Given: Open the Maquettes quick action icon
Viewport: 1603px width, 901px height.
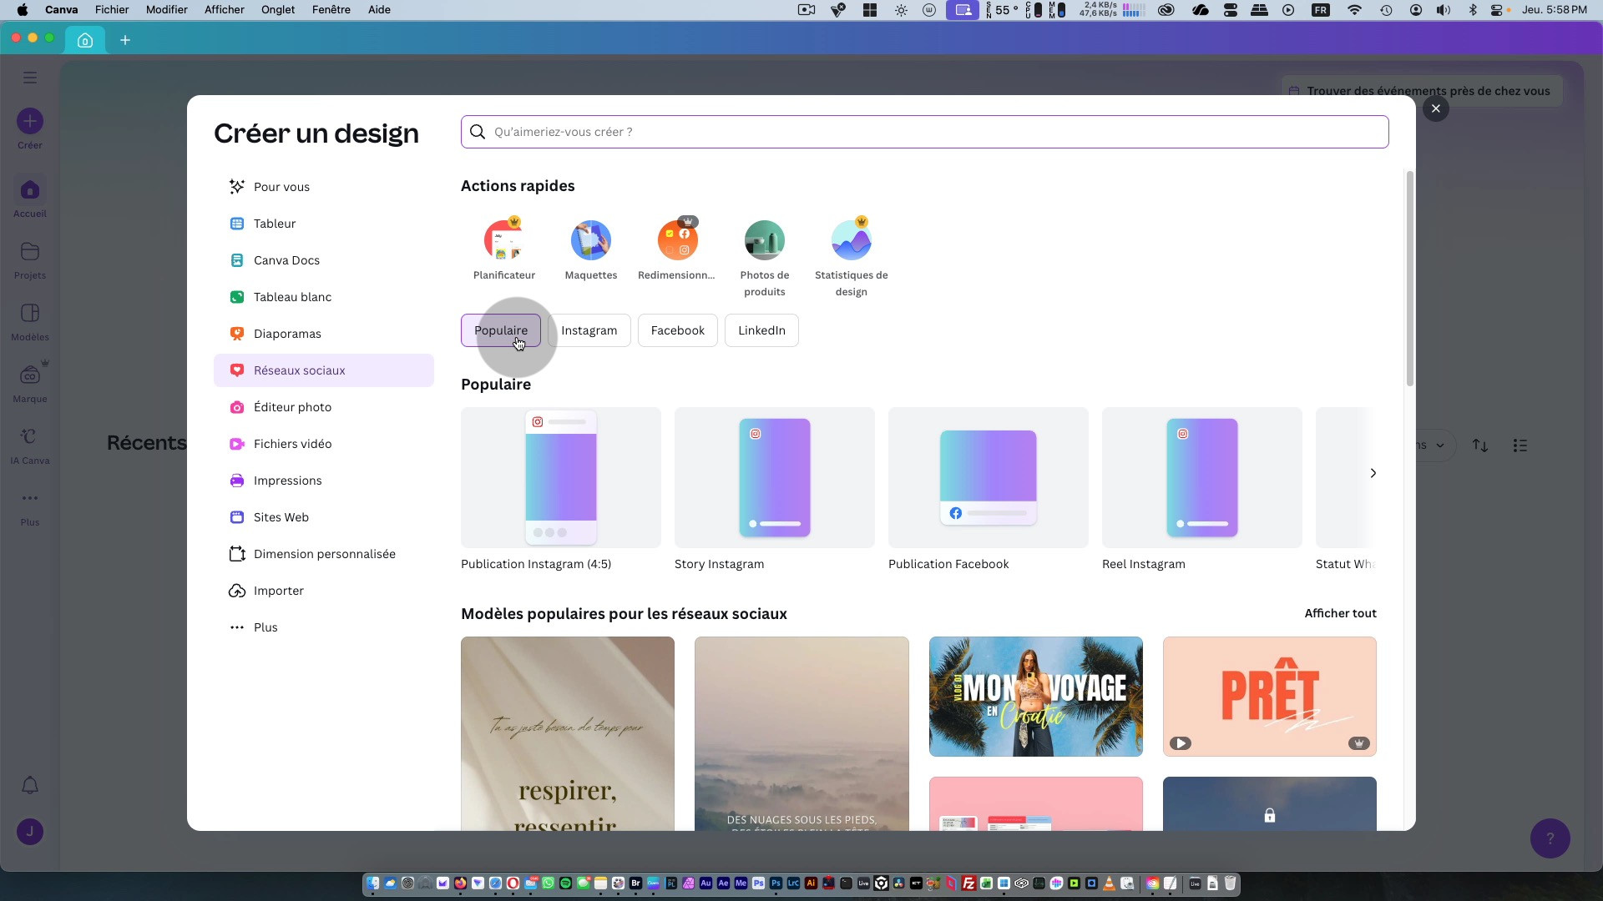Looking at the screenshot, I should [590, 241].
